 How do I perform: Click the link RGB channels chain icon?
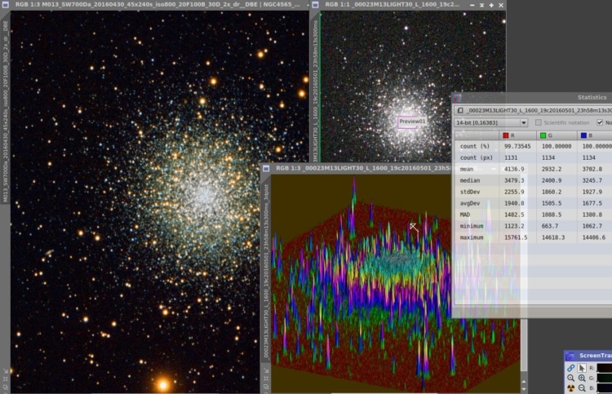coord(570,368)
